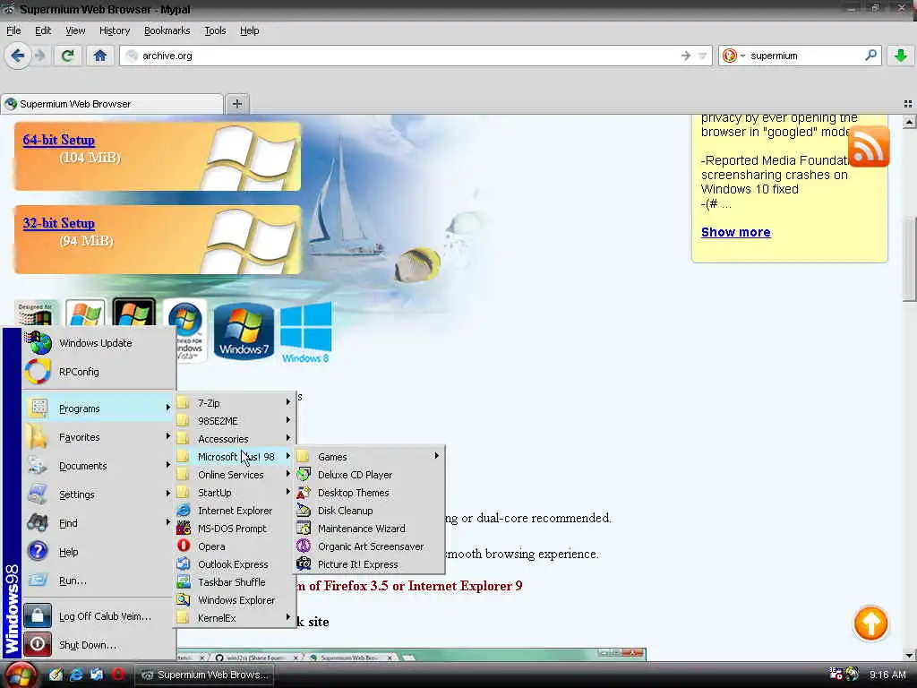Open Windows Explorer from Programs menu
Screen dimensions: 917x688
(235, 600)
